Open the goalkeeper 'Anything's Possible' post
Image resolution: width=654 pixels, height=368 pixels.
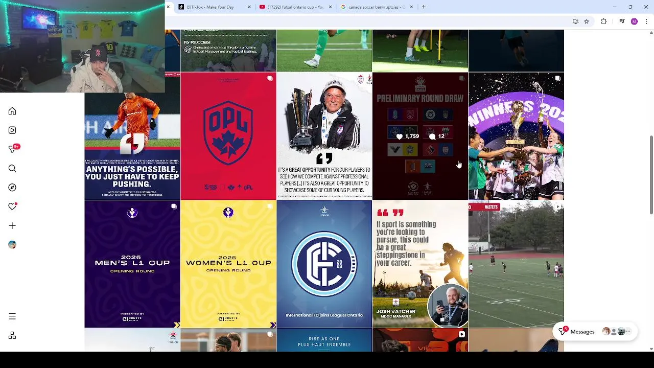[132, 146]
